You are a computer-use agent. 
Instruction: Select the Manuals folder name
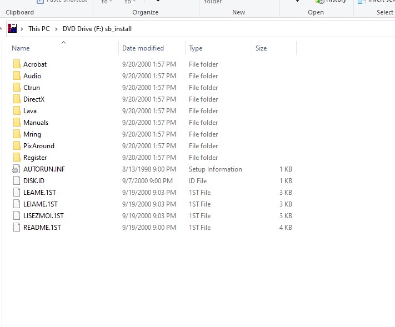pyautogui.click(x=36, y=123)
